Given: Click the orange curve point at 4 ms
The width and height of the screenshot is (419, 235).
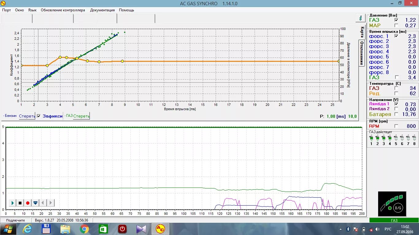Looking at the screenshot, I should 60,57.
